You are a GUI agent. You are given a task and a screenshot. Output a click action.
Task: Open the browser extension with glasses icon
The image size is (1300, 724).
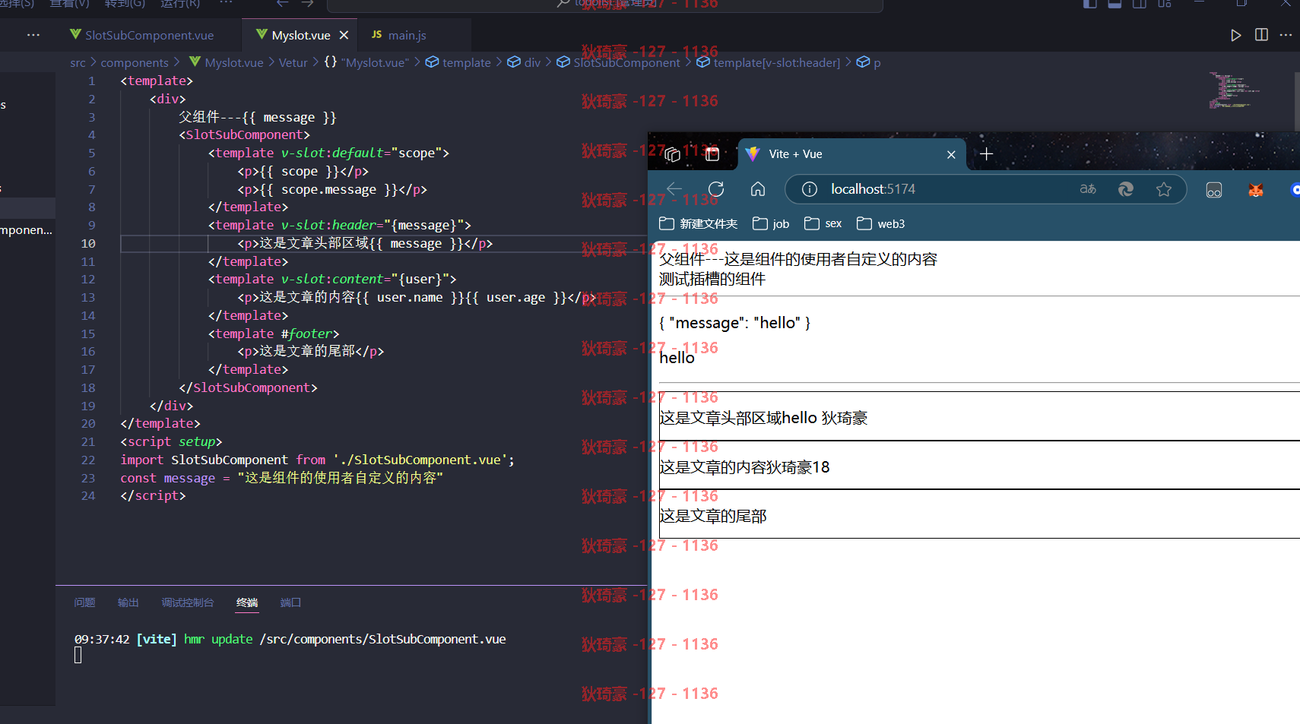[1214, 190]
